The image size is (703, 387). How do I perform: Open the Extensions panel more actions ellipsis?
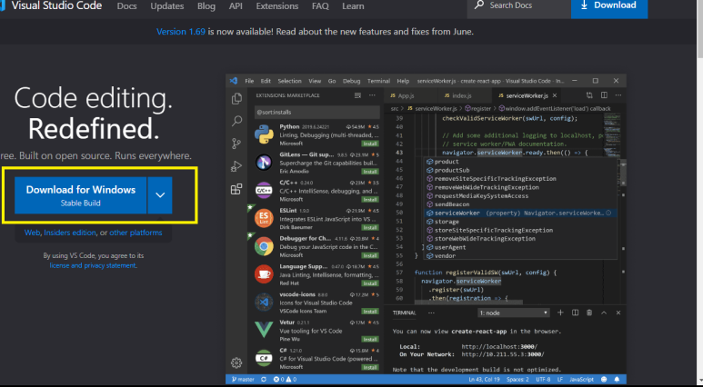tap(372, 95)
